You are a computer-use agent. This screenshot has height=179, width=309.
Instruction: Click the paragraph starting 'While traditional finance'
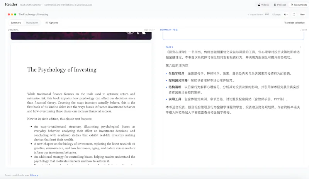coord(81,102)
